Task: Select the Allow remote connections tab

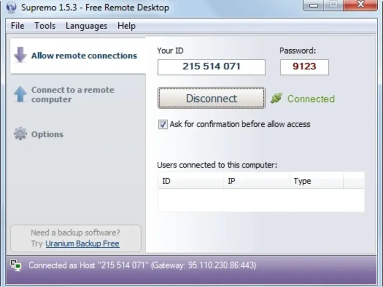Action: [78, 55]
